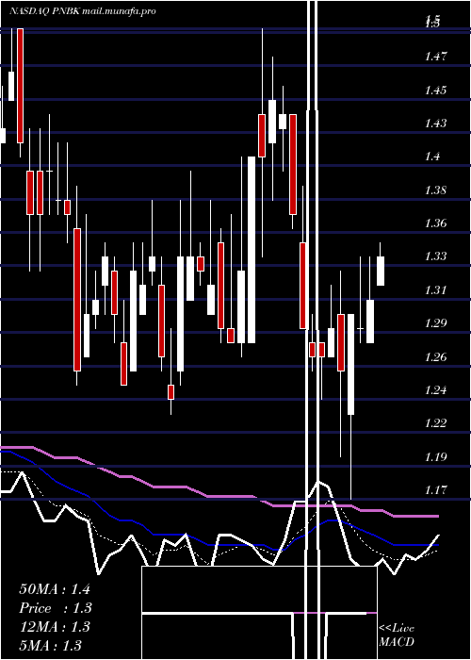Click the 1.26 price axis label

[x=435, y=356]
